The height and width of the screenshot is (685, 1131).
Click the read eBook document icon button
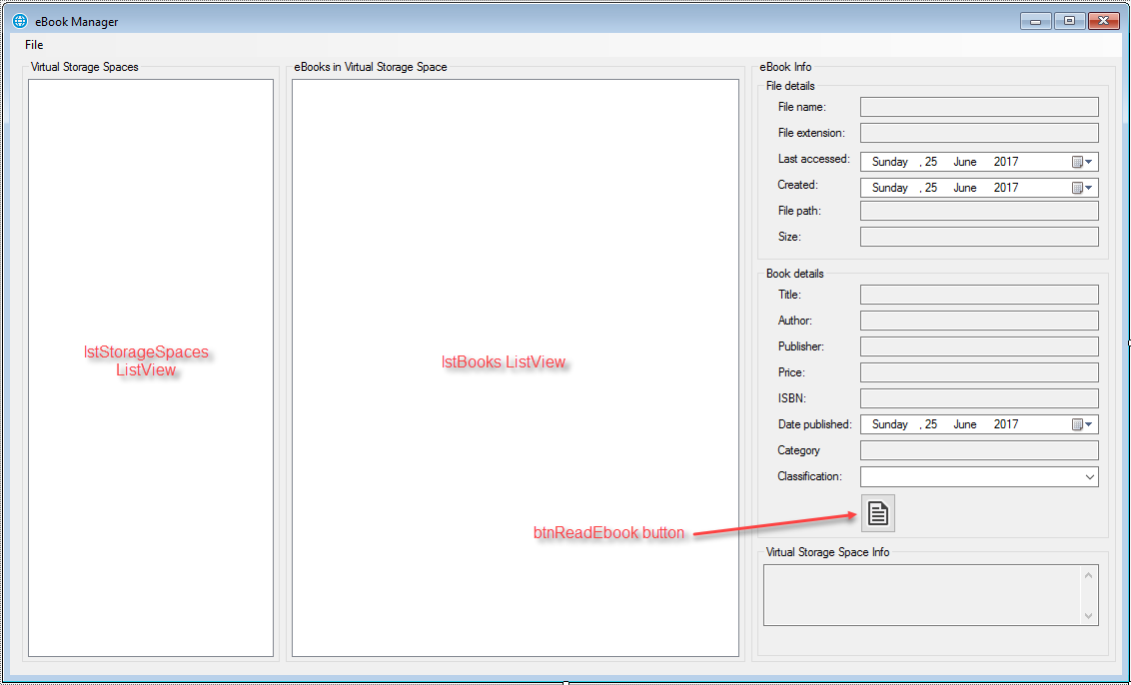pyautogui.click(x=878, y=512)
